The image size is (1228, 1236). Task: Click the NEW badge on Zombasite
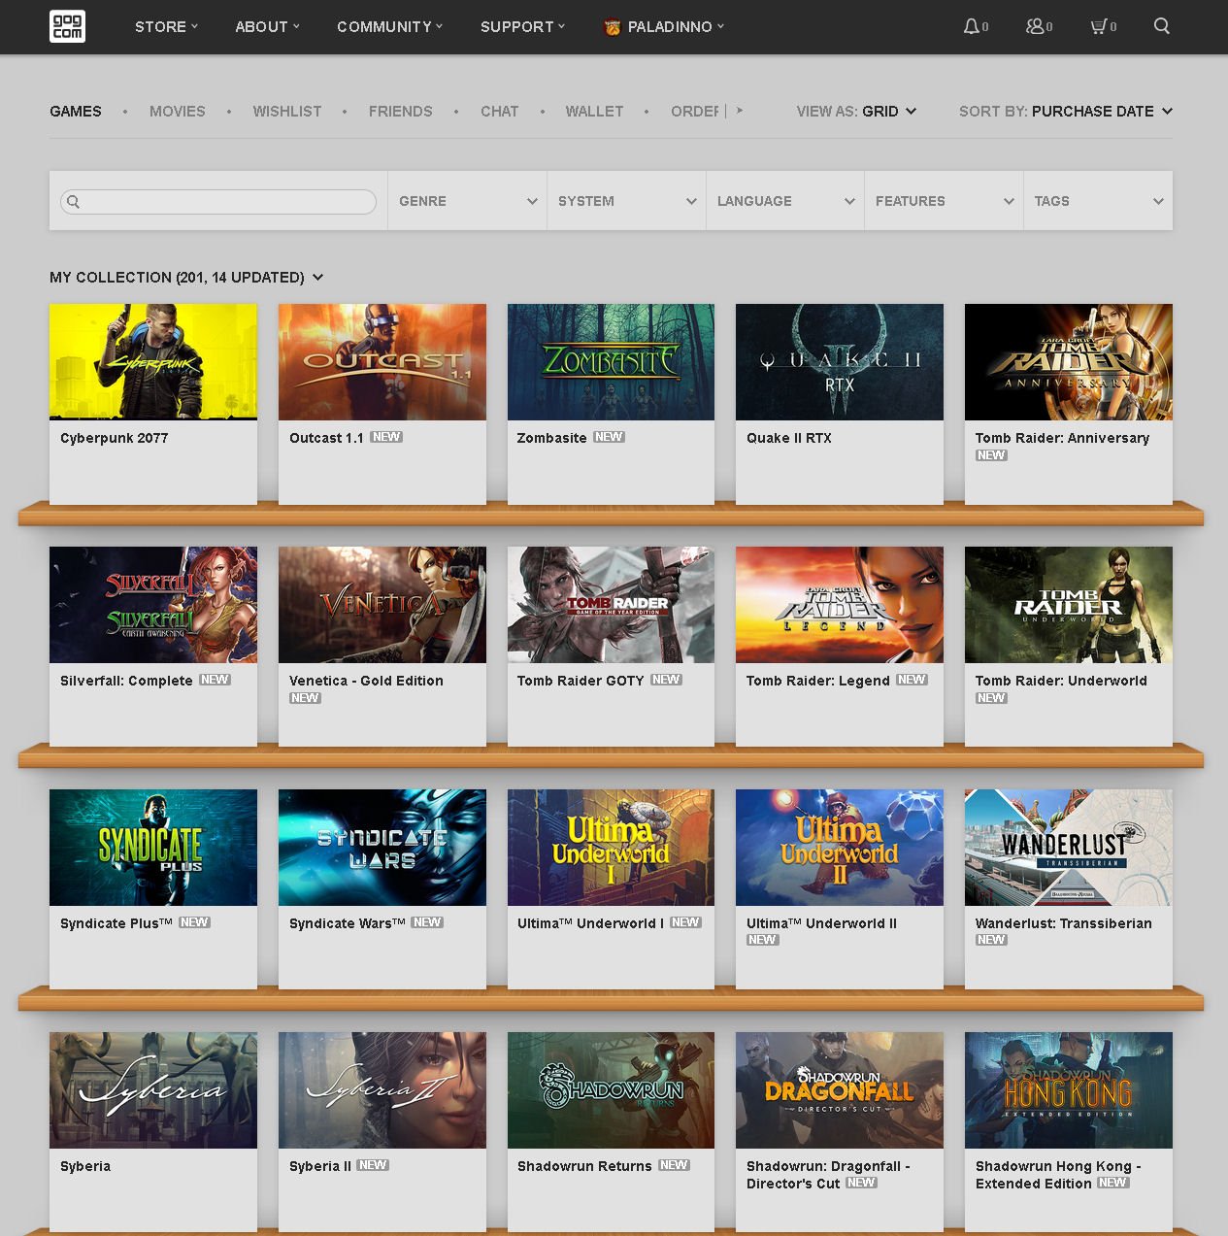point(609,437)
